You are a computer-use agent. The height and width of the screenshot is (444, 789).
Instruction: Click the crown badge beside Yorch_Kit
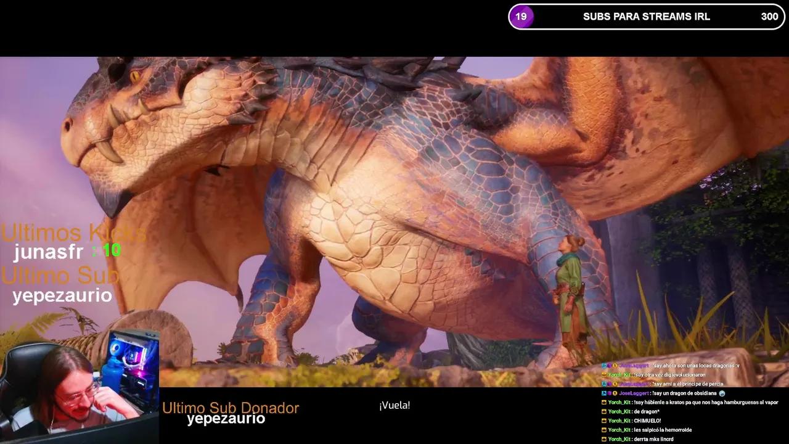pos(603,402)
